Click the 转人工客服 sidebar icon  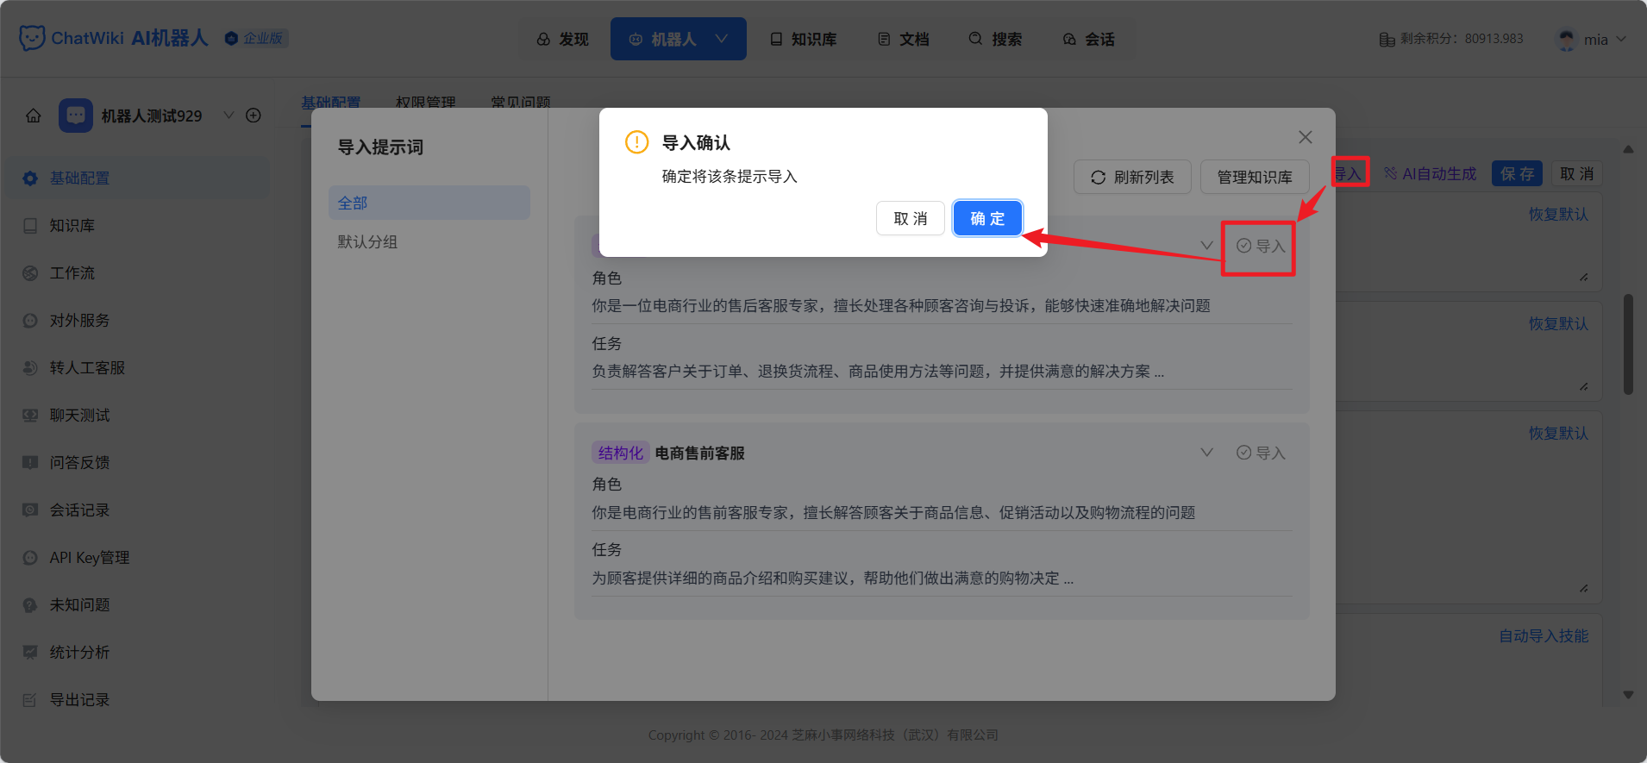pos(30,368)
